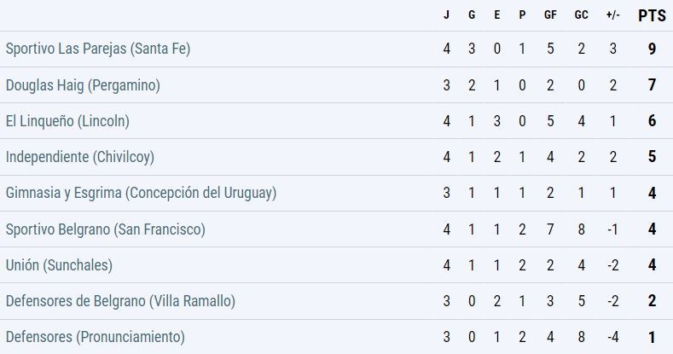Viewport: 673px width, 354px height.
Task: Sort by the +/- column header
Action: click(x=612, y=15)
